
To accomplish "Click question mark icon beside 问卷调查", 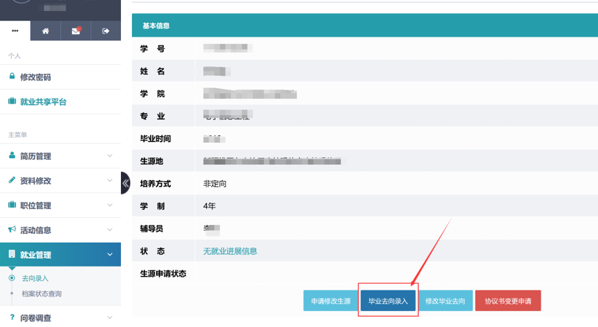I will tap(12, 317).
